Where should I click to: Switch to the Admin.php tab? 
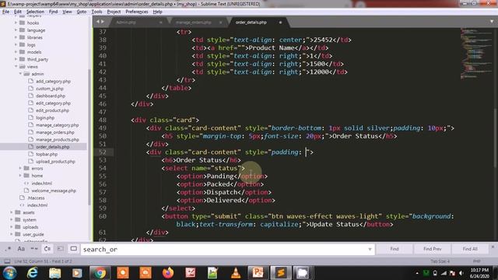[x=126, y=23]
